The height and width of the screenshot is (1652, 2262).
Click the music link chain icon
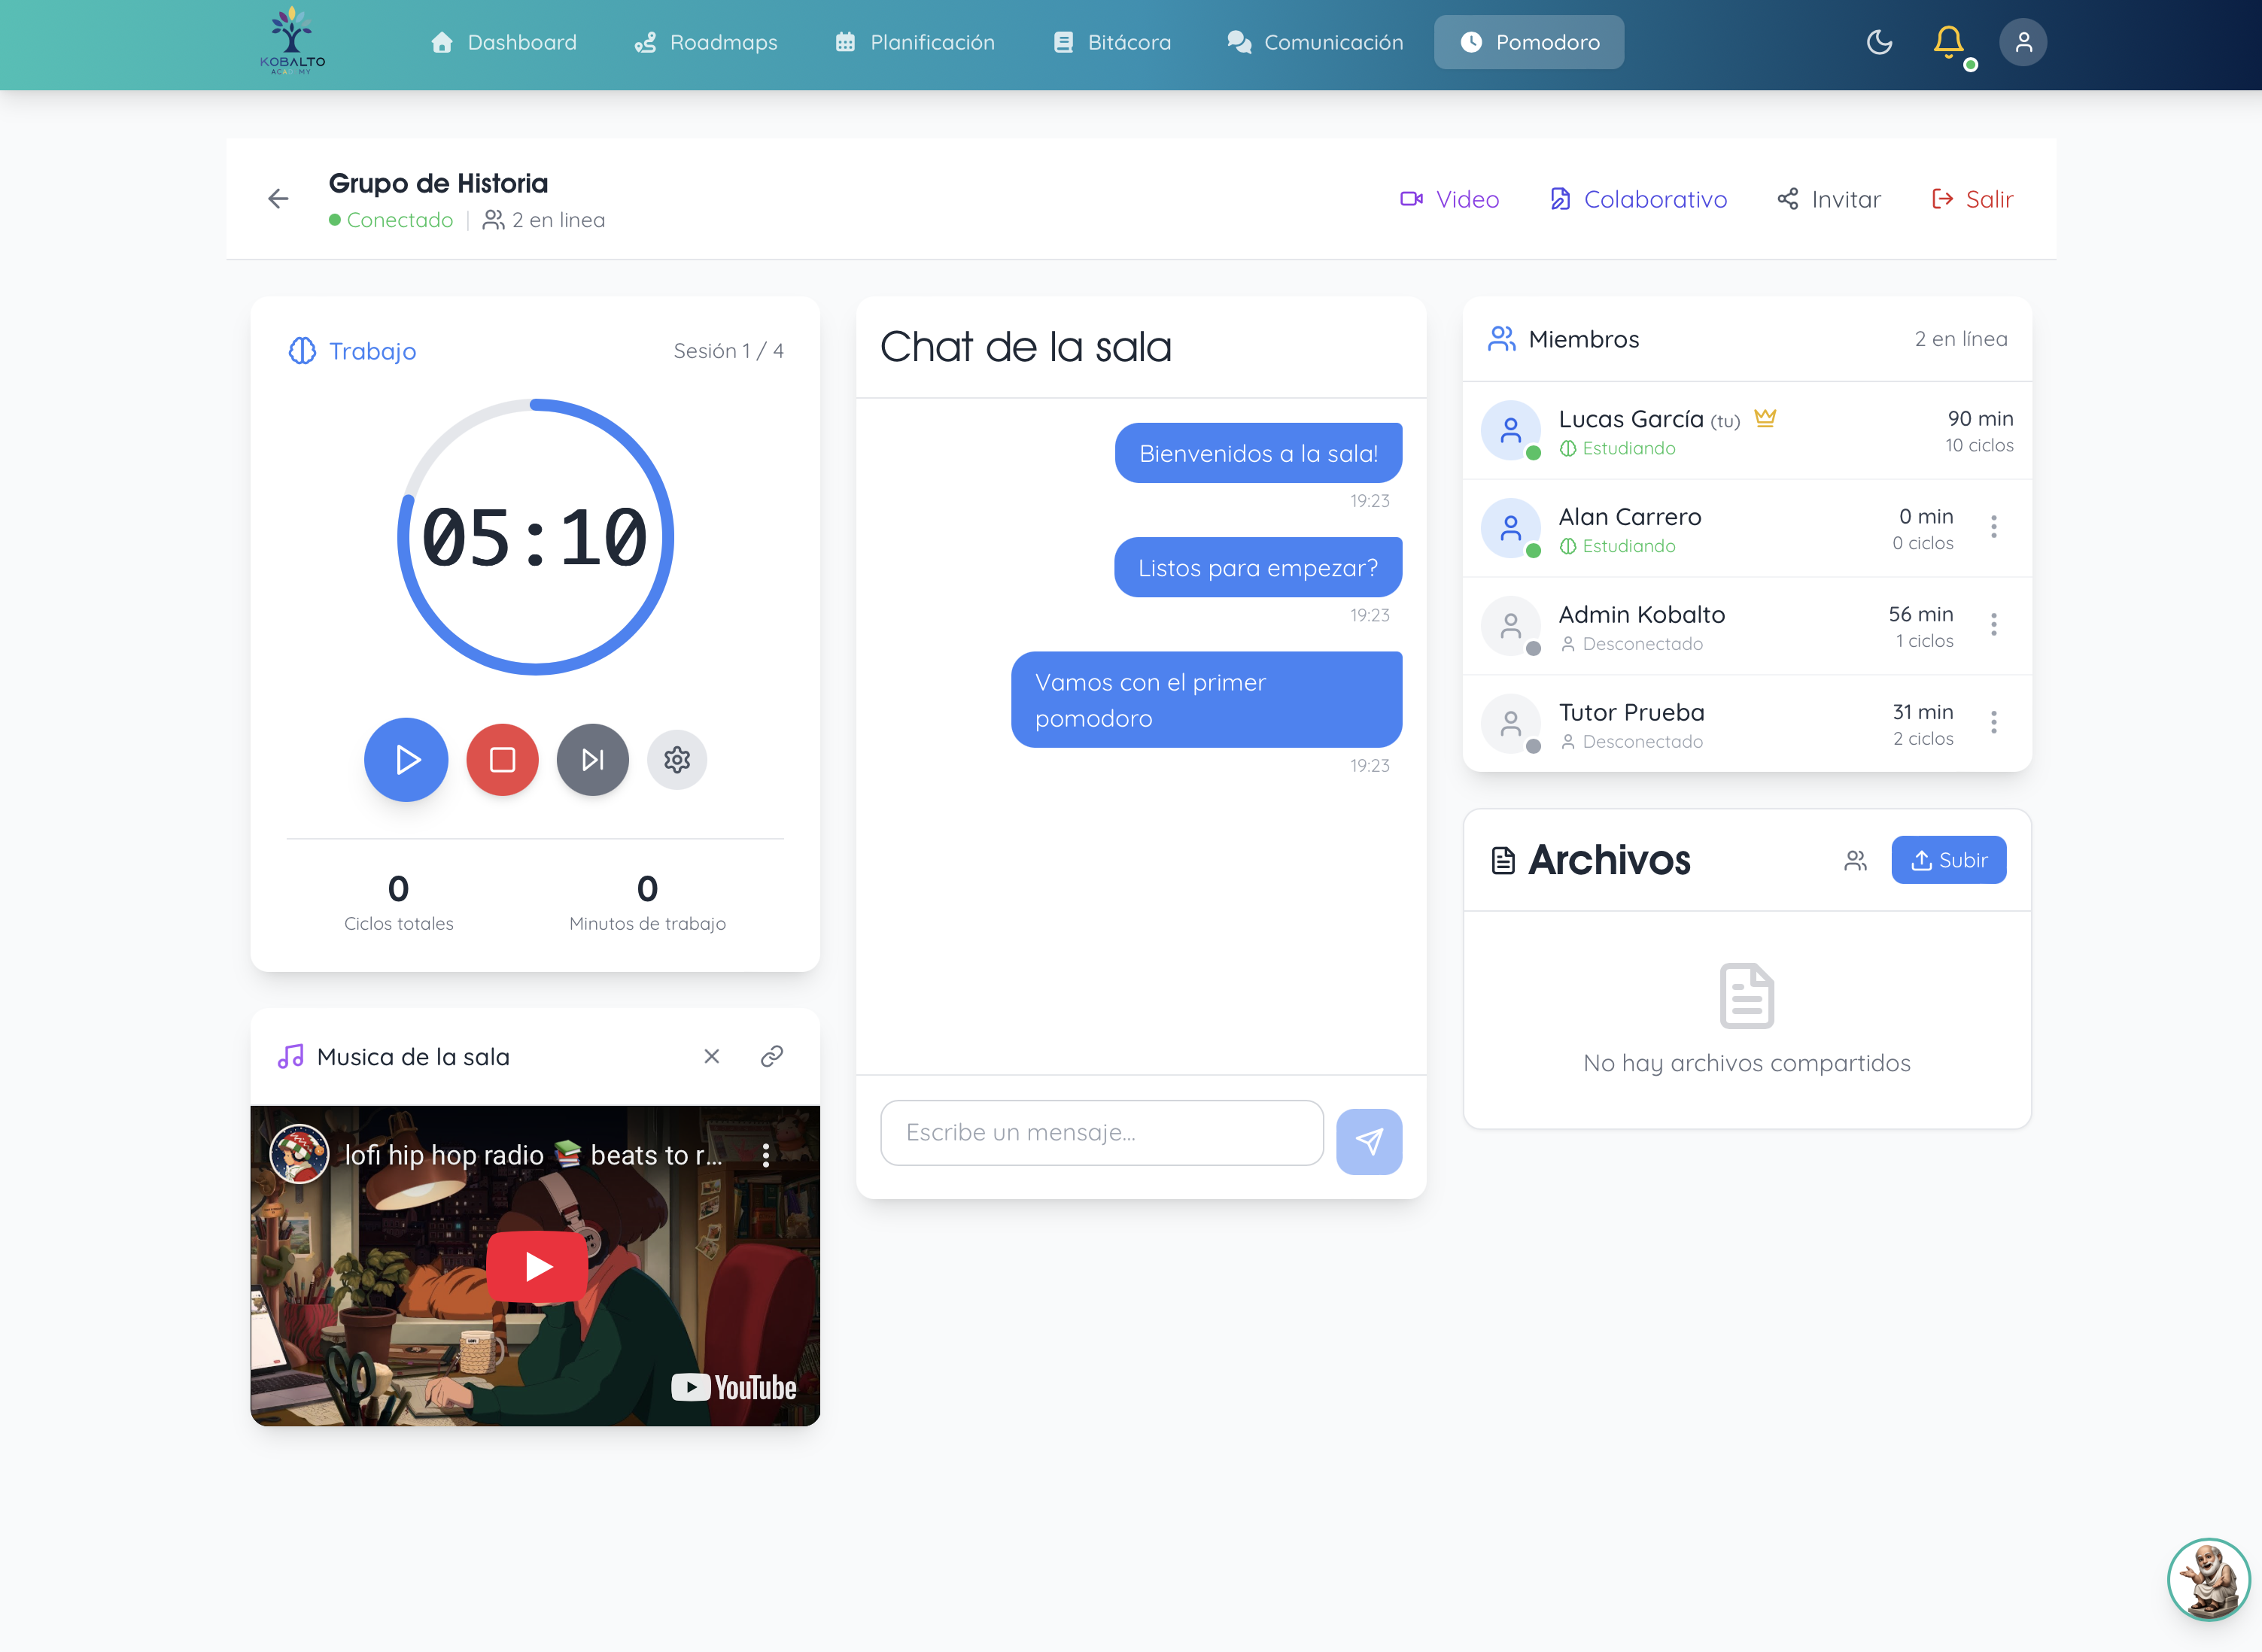click(771, 1056)
